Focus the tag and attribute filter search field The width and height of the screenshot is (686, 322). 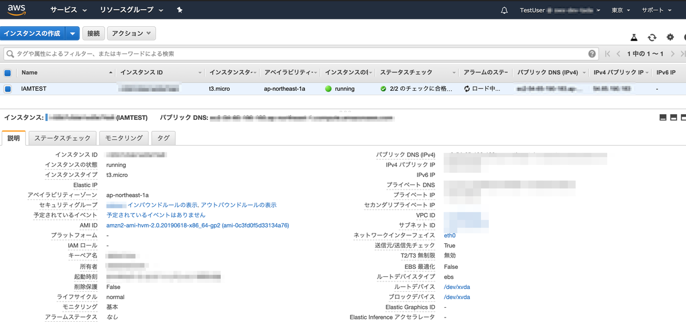[x=300, y=54]
